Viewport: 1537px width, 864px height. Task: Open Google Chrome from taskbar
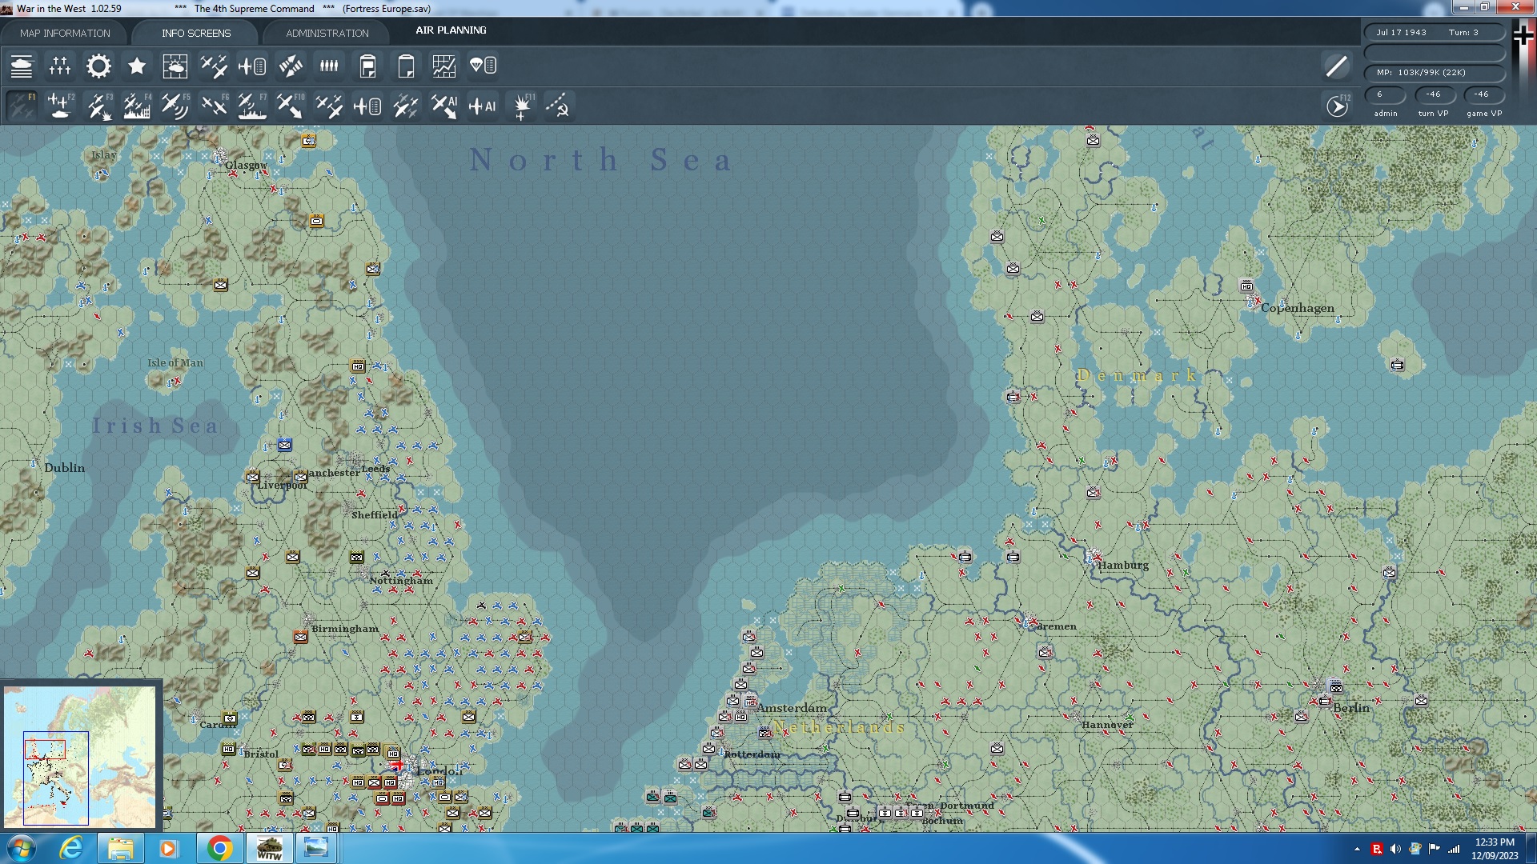pyautogui.click(x=219, y=847)
